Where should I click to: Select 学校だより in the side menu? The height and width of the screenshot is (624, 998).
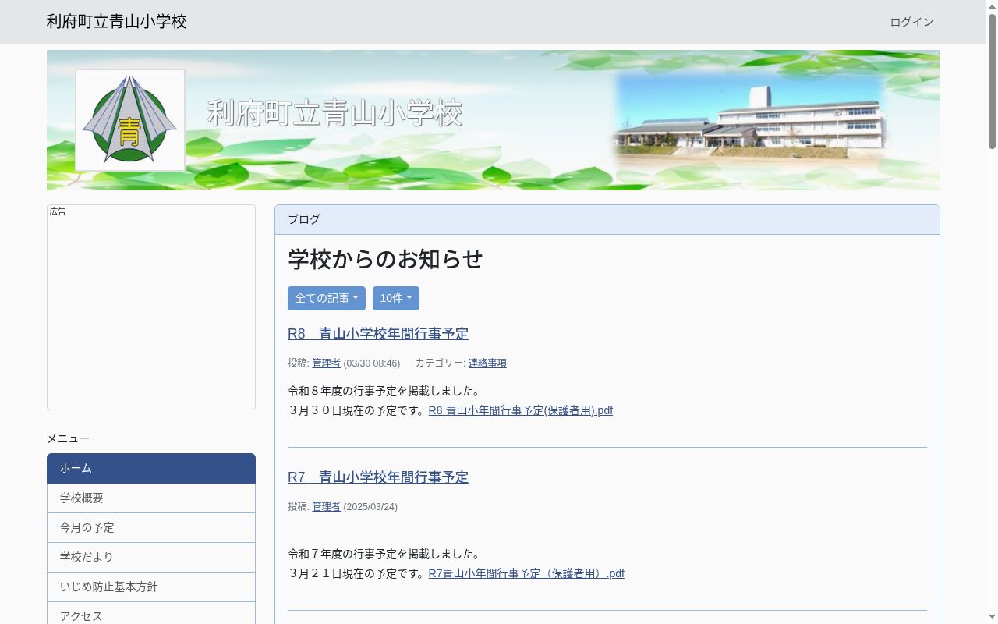151,558
